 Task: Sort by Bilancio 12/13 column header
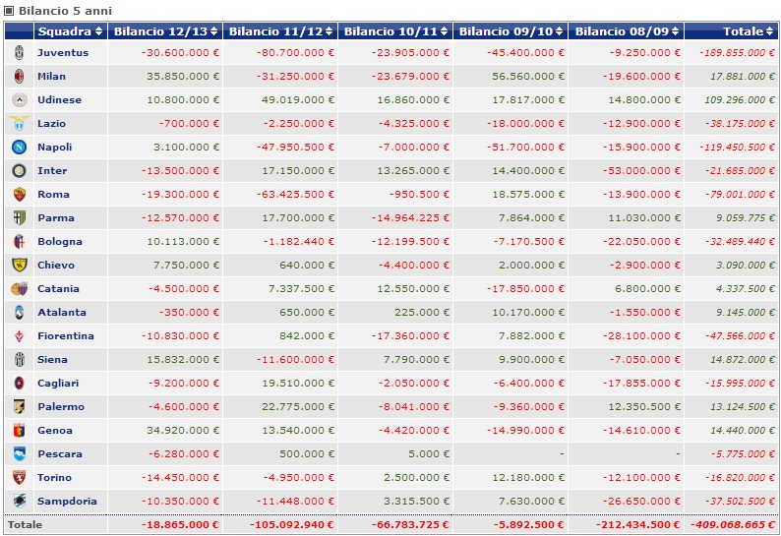click(165, 31)
